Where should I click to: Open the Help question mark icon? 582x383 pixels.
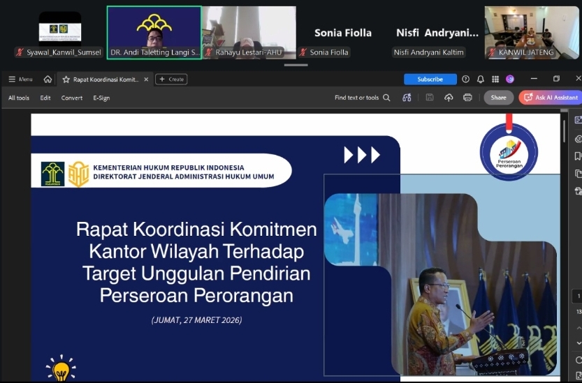(x=465, y=79)
